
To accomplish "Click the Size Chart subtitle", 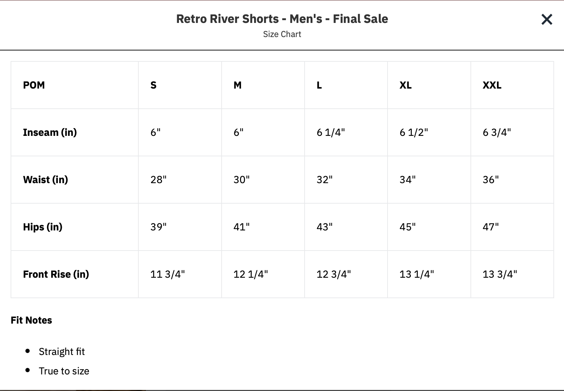I will click(282, 34).
